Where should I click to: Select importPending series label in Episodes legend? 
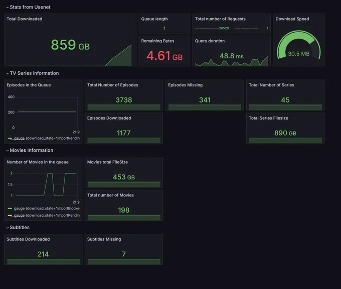47,138
